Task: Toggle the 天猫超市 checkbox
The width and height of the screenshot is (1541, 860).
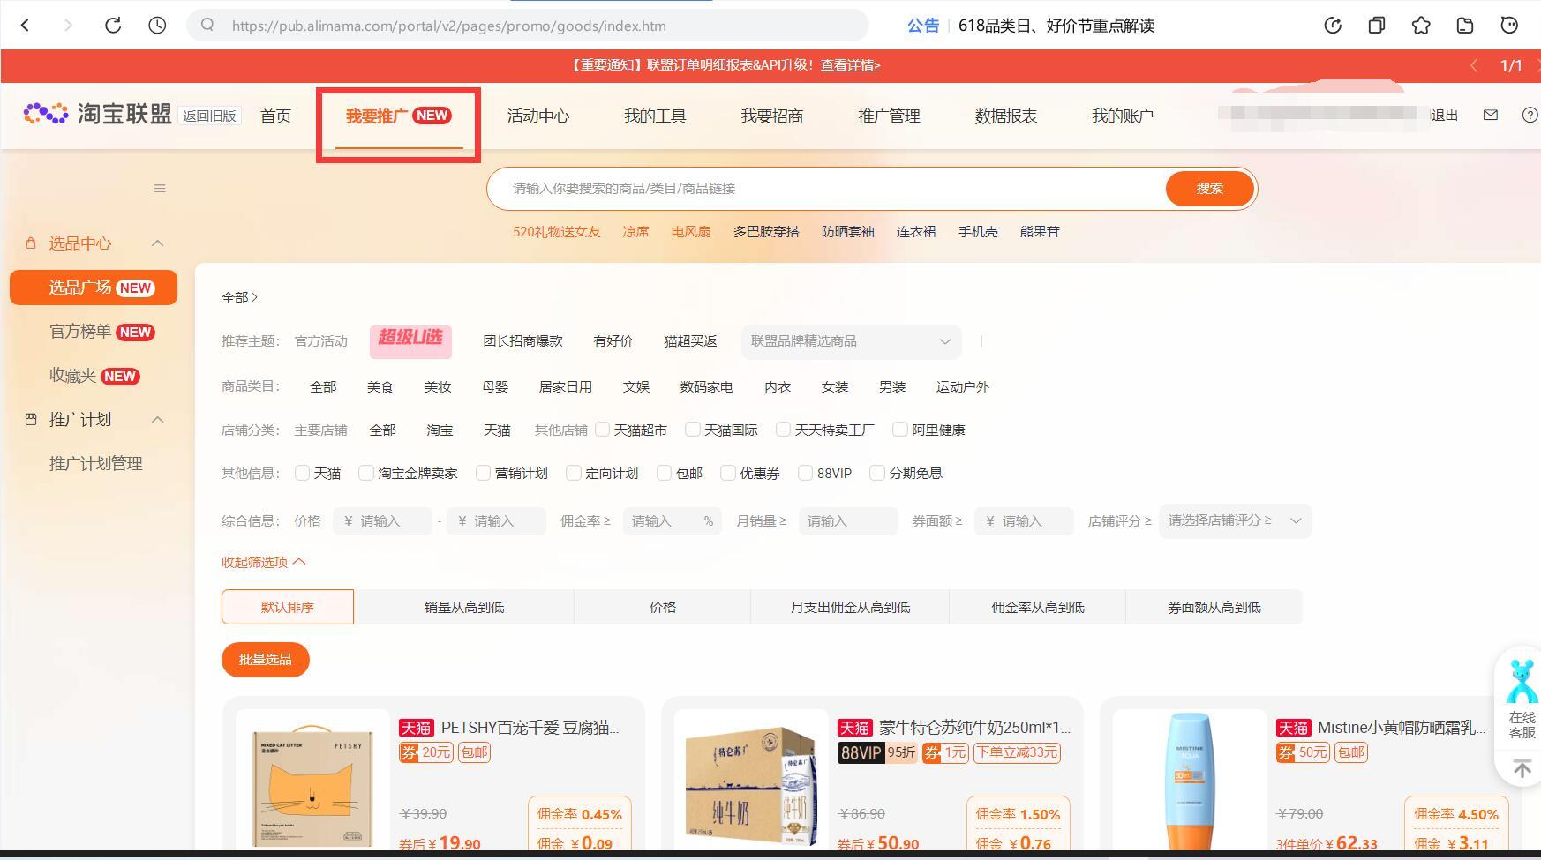Action: tap(603, 430)
